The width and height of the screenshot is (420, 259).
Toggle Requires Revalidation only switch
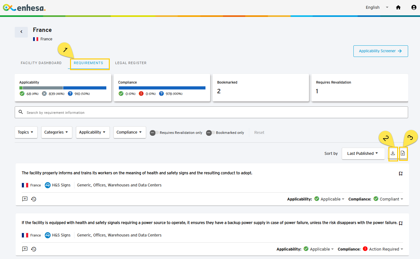(x=154, y=133)
